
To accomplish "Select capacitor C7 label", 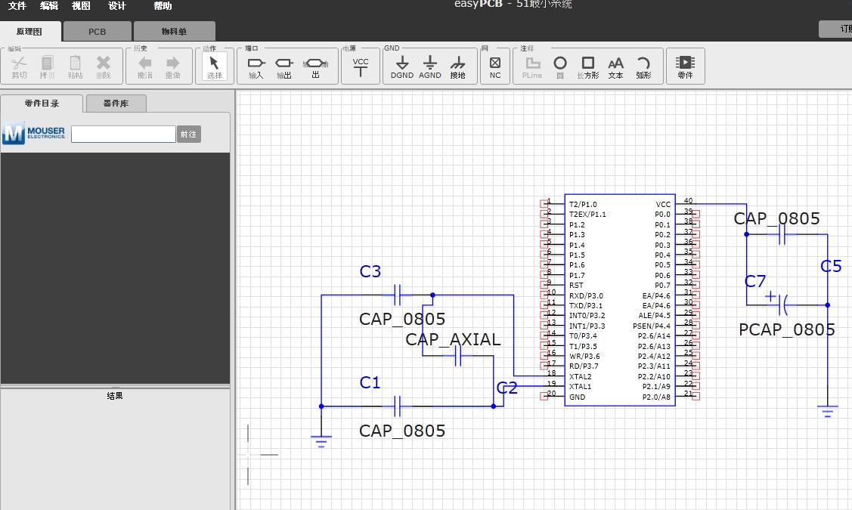I will click(x=755, y=281).
